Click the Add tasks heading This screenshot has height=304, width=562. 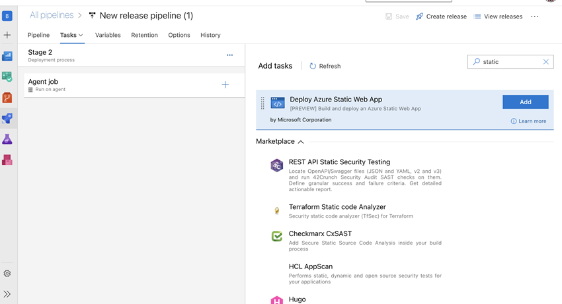pos(275,66)
